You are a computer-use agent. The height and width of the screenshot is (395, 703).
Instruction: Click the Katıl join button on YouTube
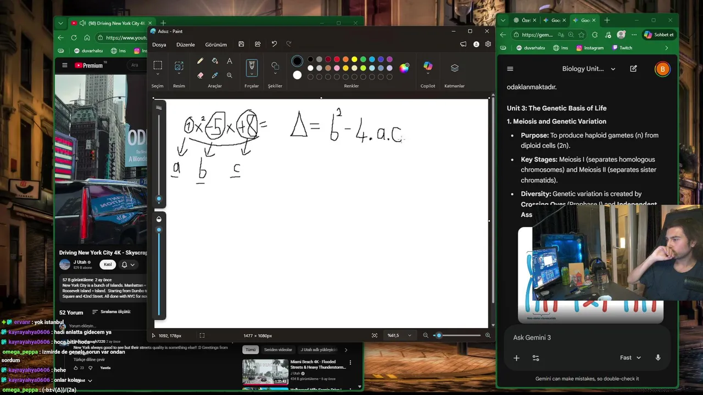pos(108,264)
